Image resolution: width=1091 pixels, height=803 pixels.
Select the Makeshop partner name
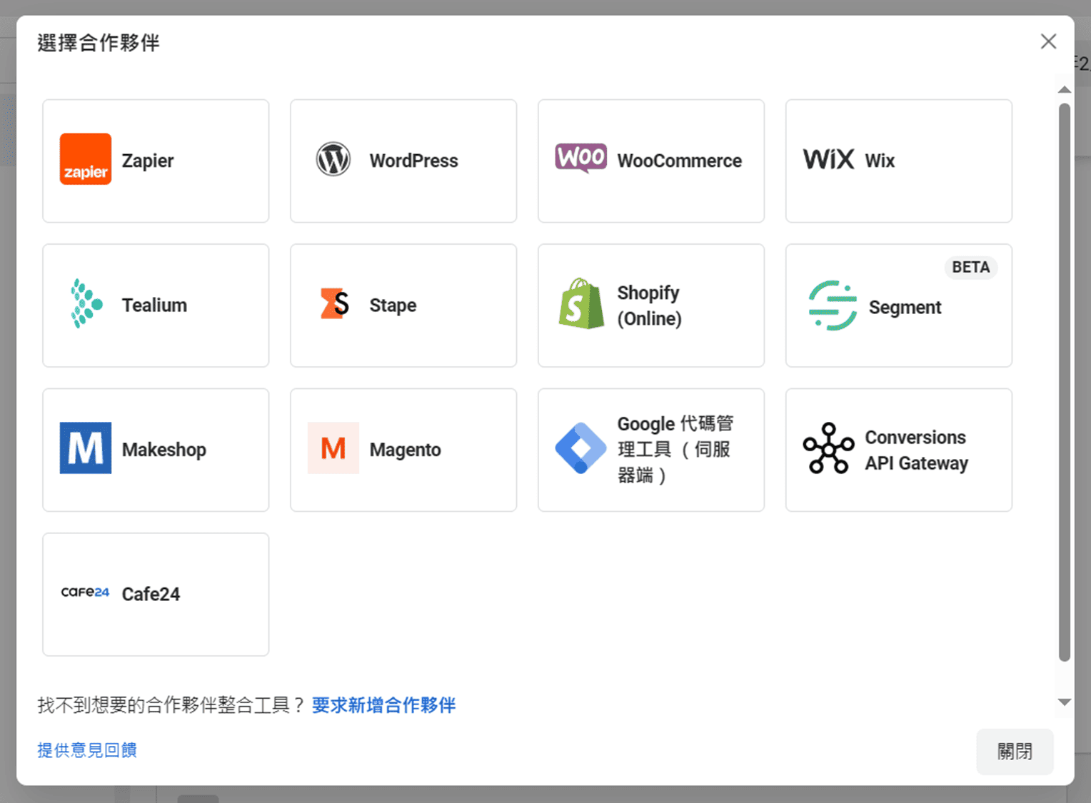tap(164, 450)
